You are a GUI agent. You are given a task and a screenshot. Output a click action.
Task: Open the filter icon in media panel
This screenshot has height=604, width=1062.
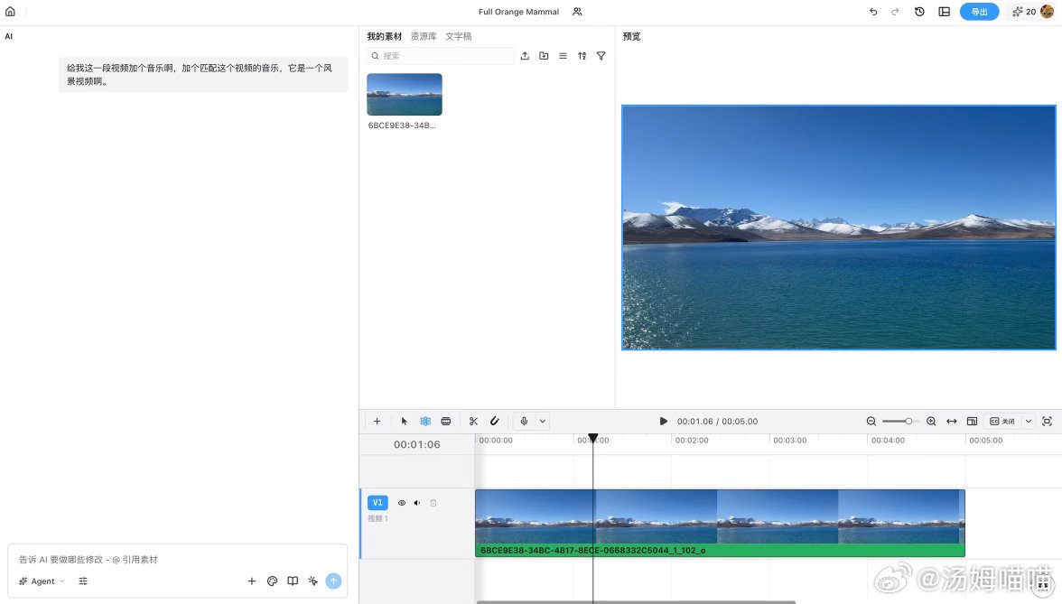(x=601, y=56)
